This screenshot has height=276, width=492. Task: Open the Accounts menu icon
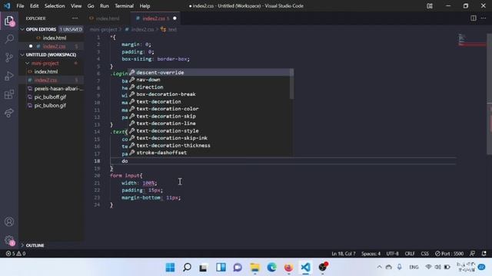9,222
